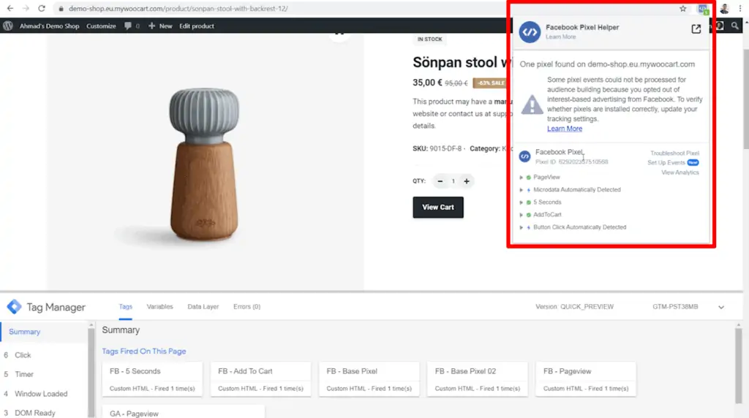Open the FB - 5 Seconds tag card

(152, 379)
